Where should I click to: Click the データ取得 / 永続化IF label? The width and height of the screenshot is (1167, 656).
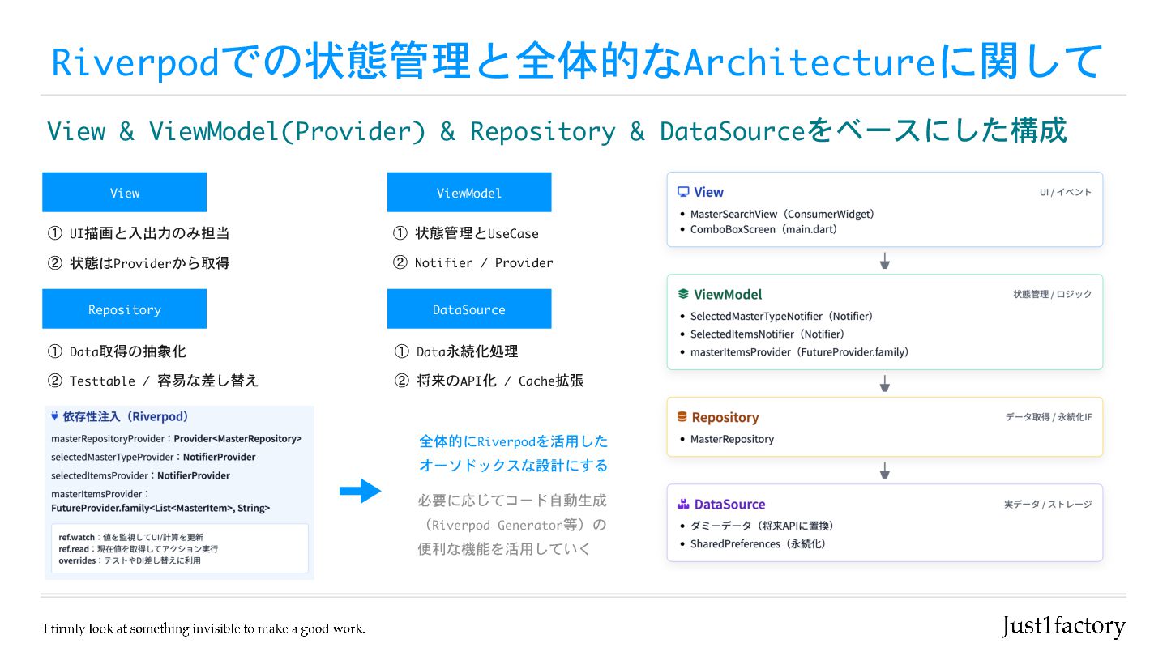[1049, 418]
